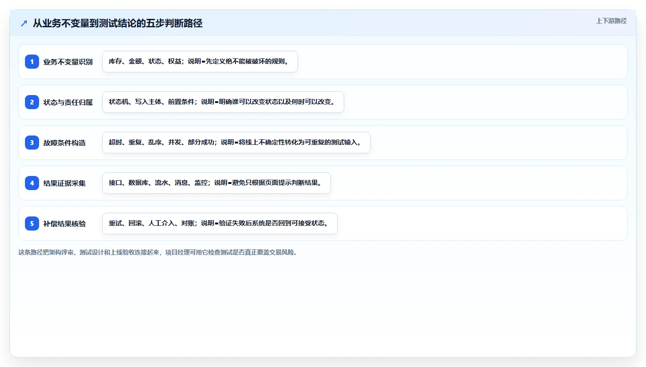Click the heading 从业务不变量到测试结论的五步判断路径
The height and width of the screenshot is (367, 646).
(x=118, y=23)
